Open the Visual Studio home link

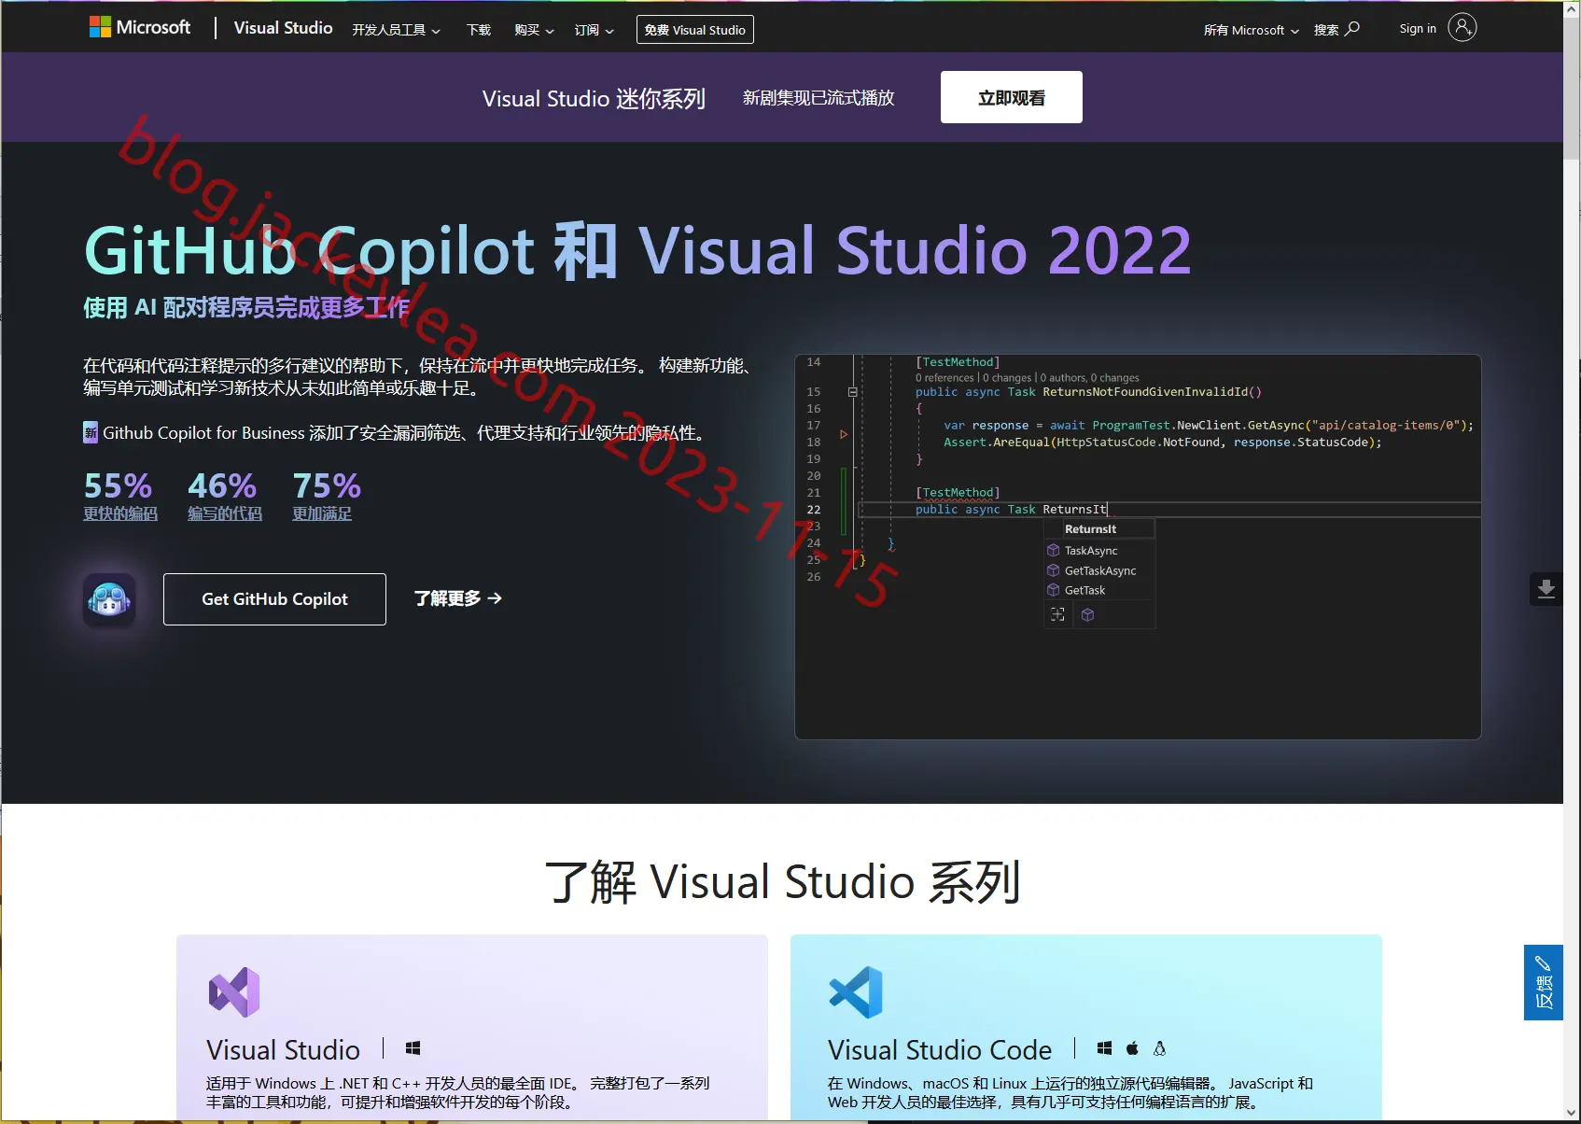(283, 28)
